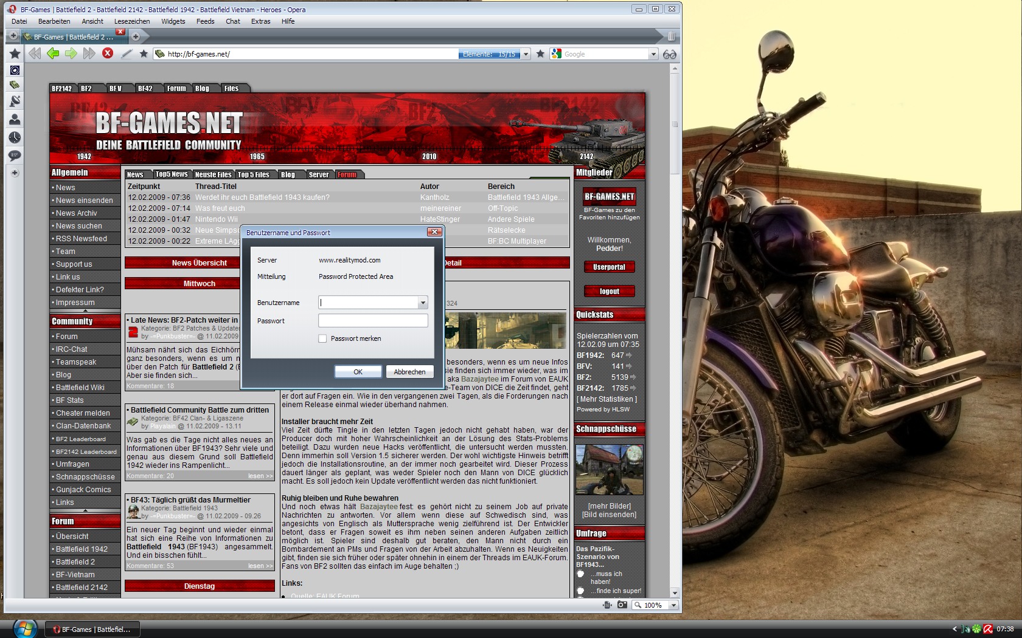
Task: Open the zoom 100% dropdown
Action: coord(673,605)
